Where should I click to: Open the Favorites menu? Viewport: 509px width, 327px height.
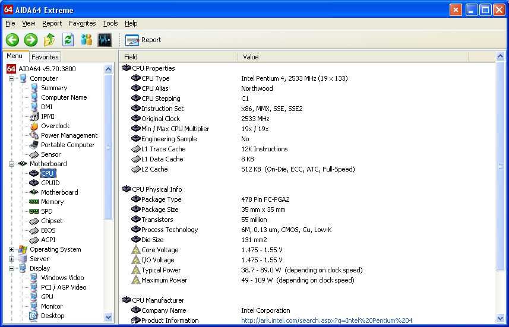pyautogui.click(x=83, y=23)
